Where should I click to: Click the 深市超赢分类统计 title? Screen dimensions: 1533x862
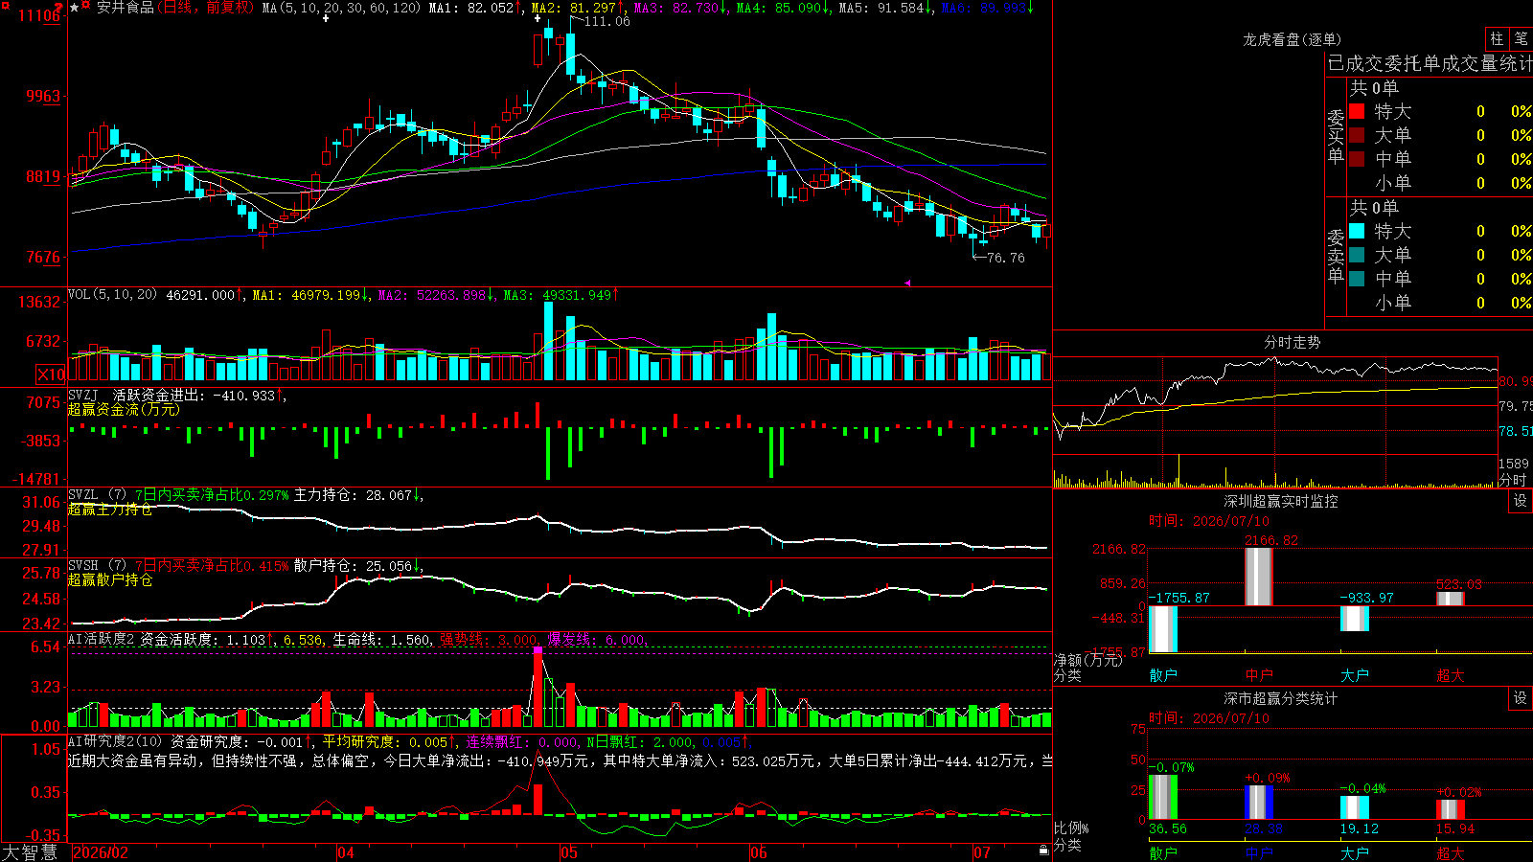click(1280, 698)
